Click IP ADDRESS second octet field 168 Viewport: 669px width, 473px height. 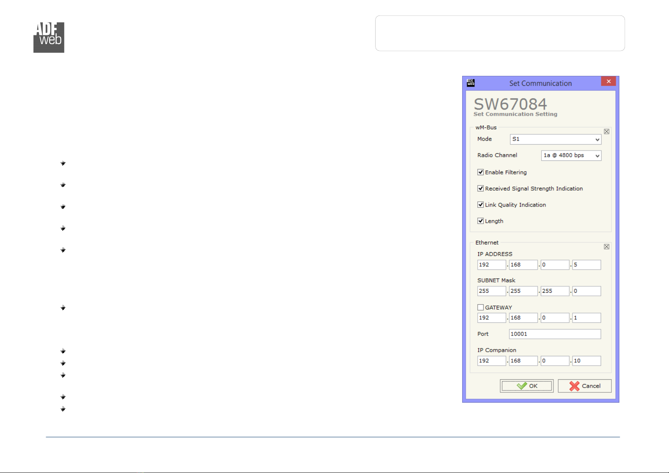(523, 265)
